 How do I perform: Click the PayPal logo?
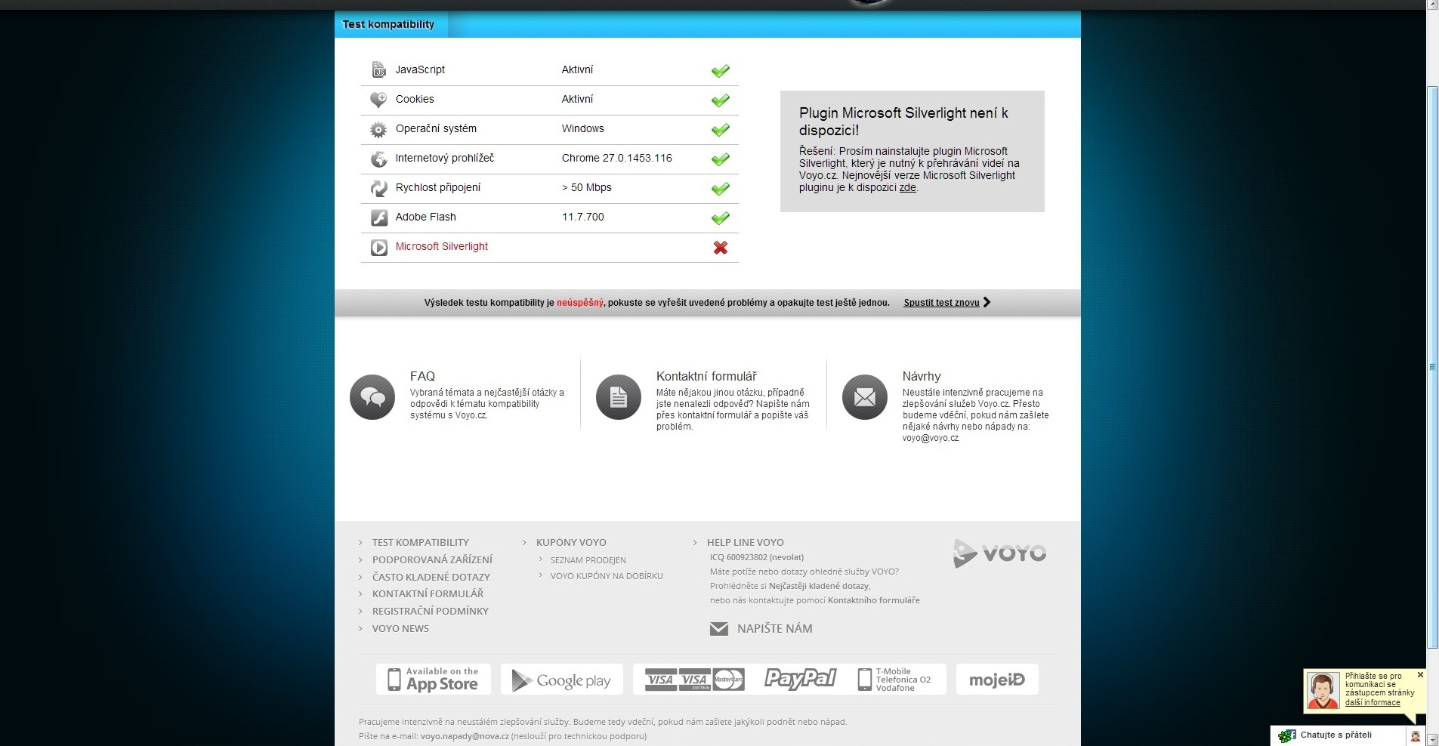tap(800, 678)
